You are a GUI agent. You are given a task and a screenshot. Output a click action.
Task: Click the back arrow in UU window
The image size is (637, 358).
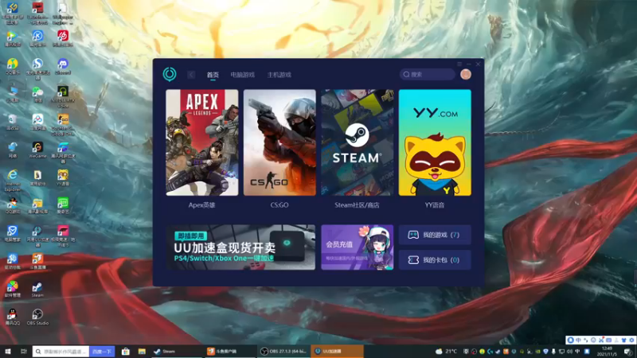coord(191,75)
